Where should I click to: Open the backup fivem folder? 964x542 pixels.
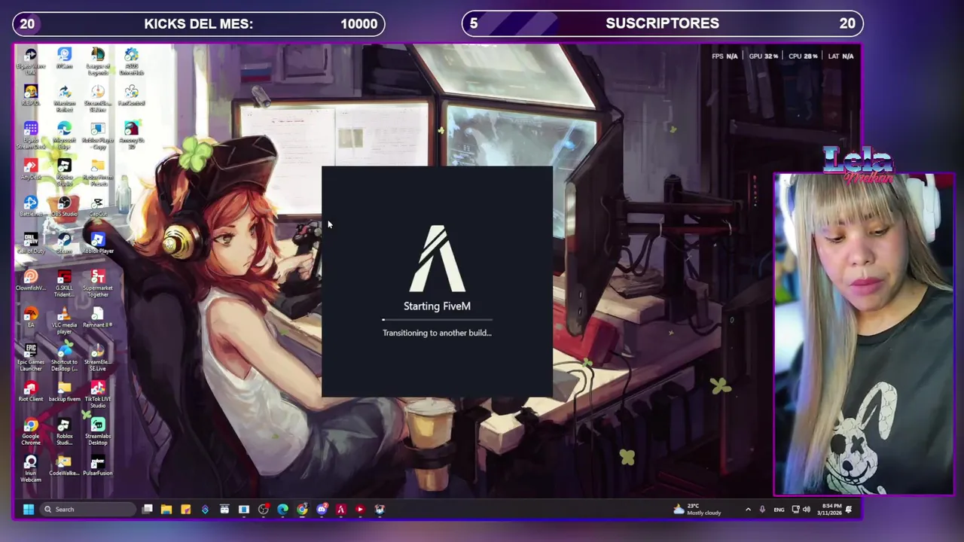click(64, 391)
